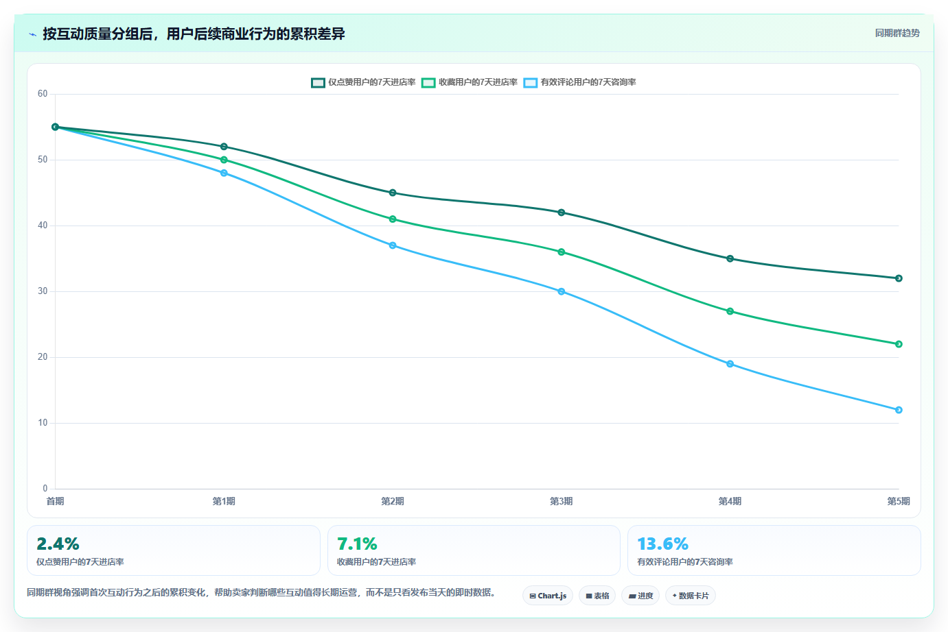Click the y-axis value 50

[x=43, y=160]
